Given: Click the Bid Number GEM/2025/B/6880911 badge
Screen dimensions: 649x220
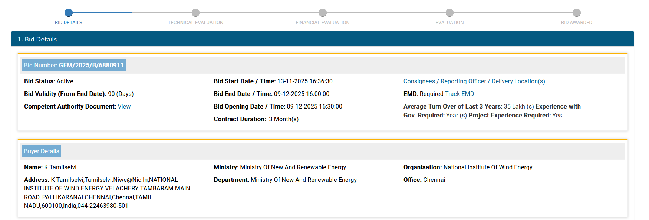Looking at the screenshot, I should click(74, 65).
